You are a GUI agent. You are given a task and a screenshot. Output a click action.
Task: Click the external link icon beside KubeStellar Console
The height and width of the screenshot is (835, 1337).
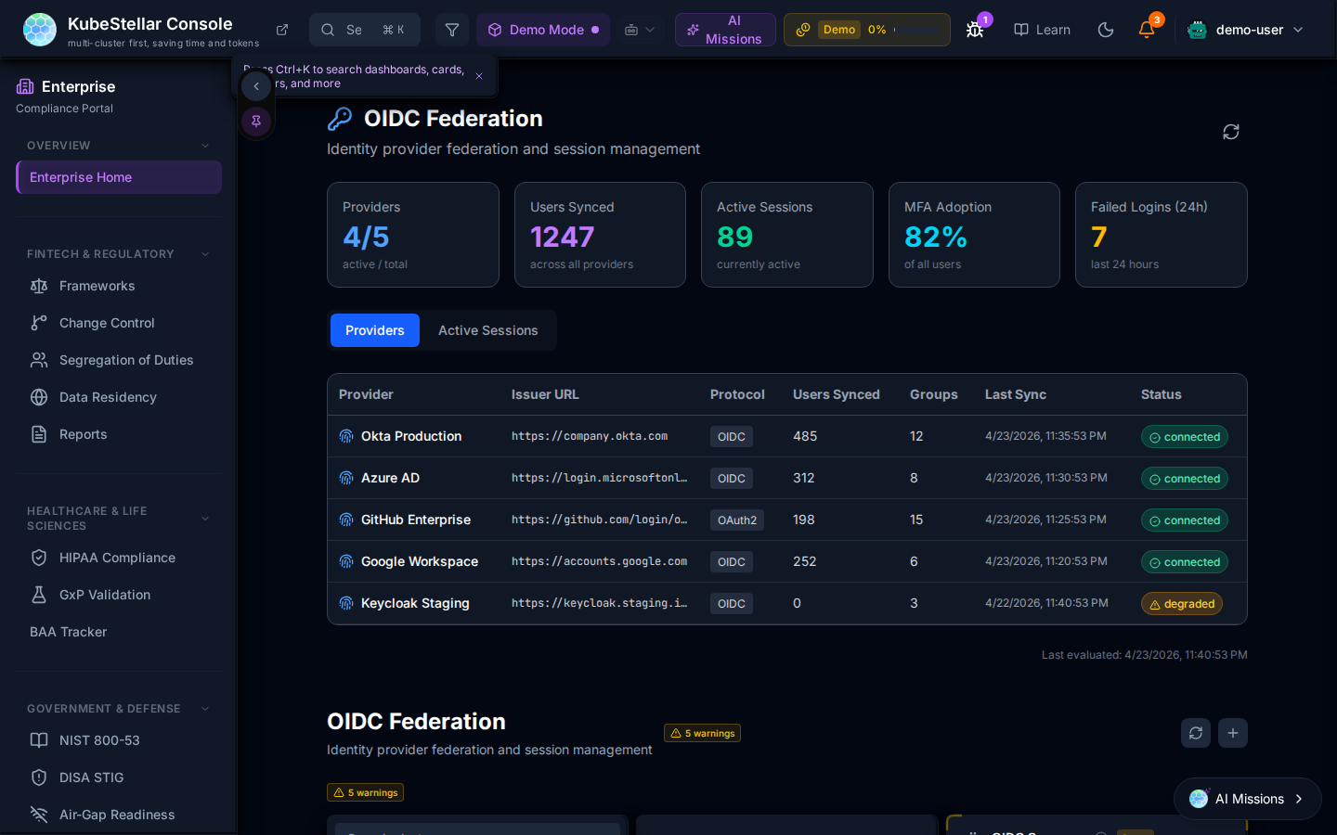coord(282,30)
